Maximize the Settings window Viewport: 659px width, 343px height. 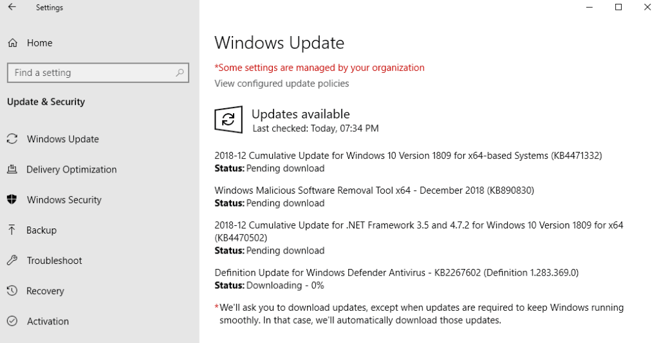click(x=618, y=7)
